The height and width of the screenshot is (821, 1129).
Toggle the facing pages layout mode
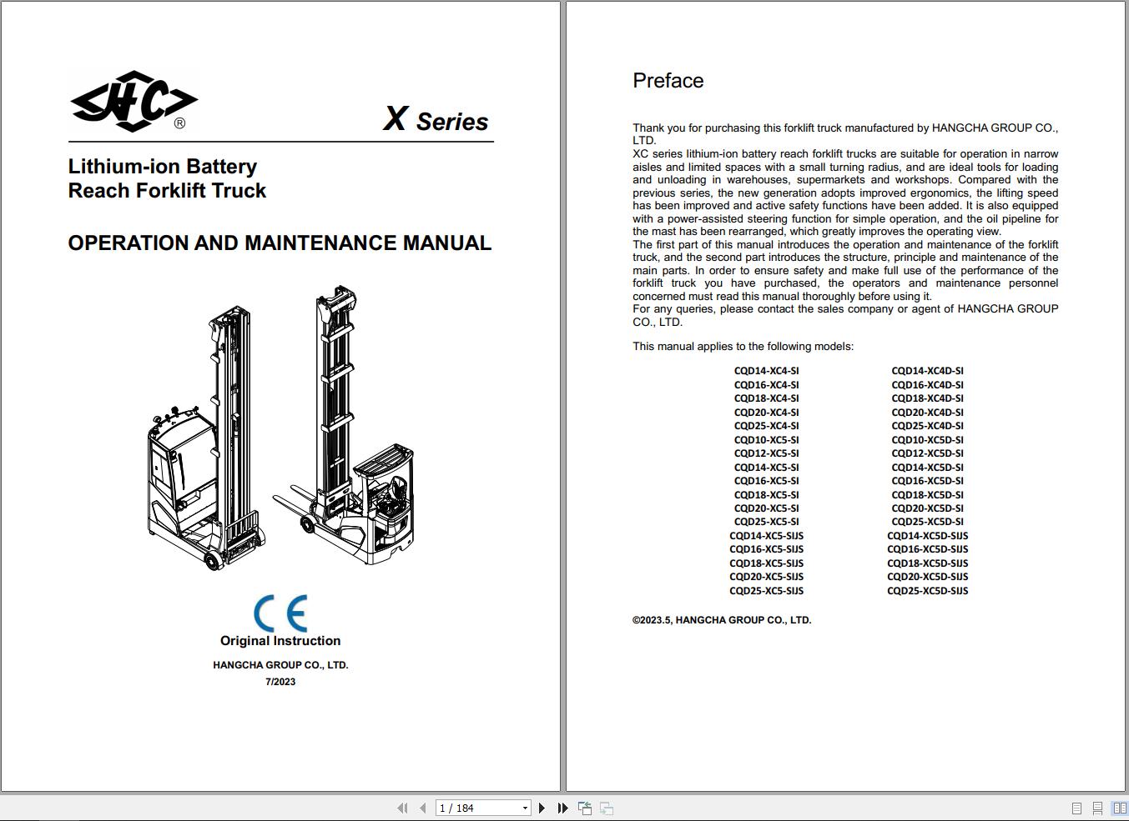(1118, 807)
